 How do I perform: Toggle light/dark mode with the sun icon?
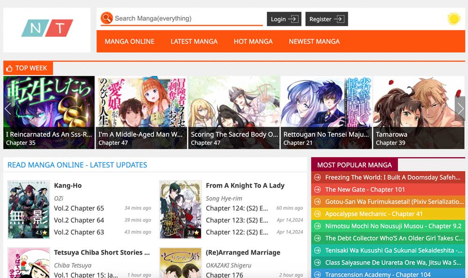pos(453,19)
